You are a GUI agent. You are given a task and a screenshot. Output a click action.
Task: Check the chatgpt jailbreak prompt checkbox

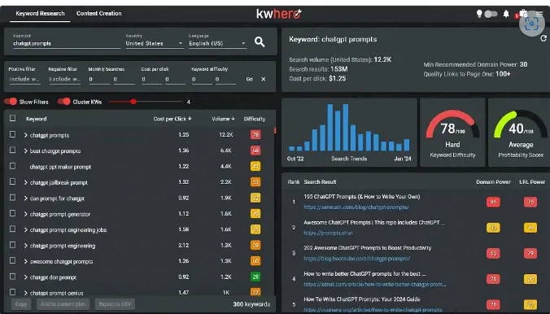coord(13,181)
